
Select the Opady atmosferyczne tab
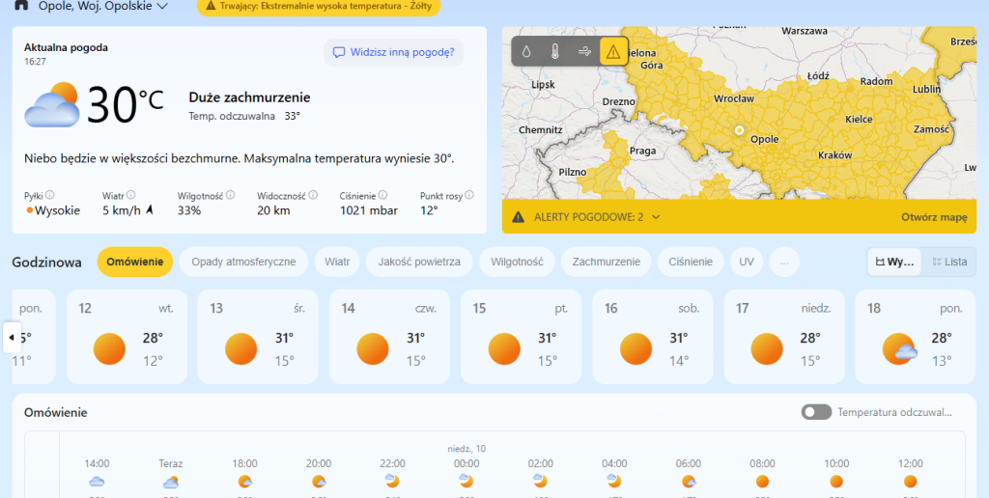tap(243, 262)
